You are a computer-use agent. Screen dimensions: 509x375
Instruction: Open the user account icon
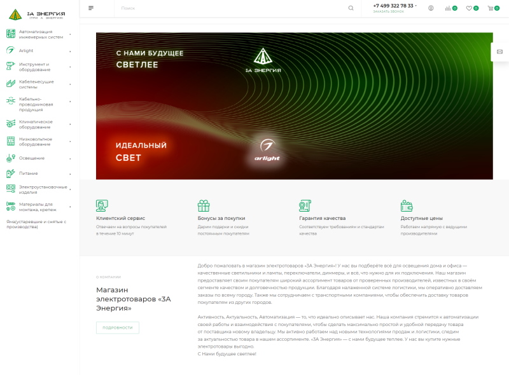(431, 8)
